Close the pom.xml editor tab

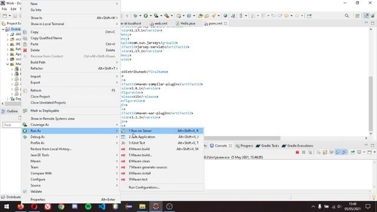point(226,24)
